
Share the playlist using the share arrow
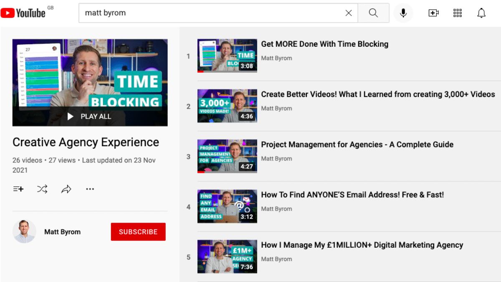point(66,189)
